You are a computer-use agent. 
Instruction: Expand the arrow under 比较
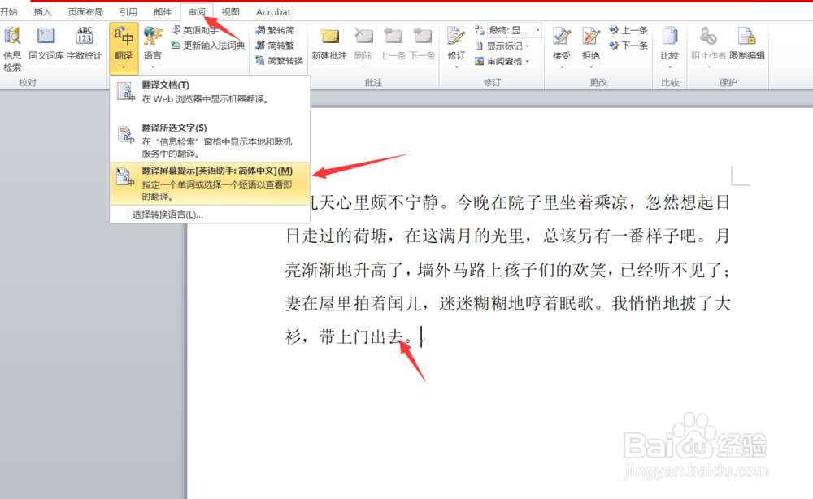(x=669, y=67)
